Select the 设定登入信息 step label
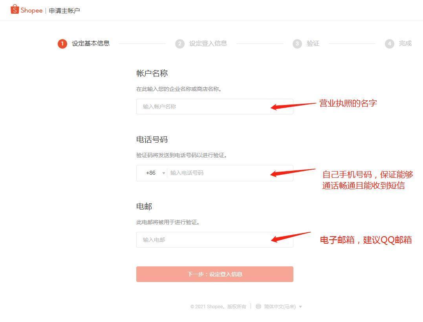This screenshot has width=423, height=322. [x=209, y=43]
